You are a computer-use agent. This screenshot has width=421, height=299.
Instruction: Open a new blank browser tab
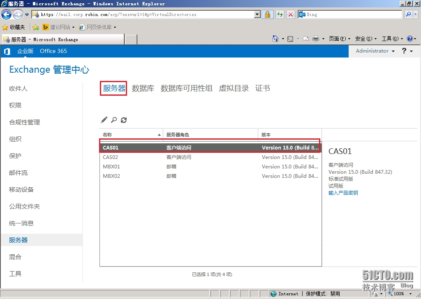point(131,39)
